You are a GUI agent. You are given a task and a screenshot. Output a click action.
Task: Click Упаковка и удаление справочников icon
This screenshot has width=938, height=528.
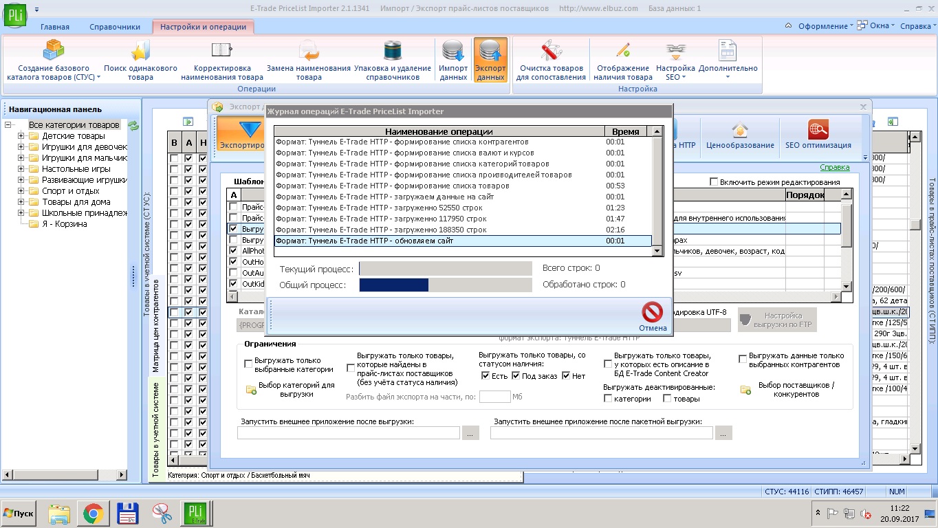tap(392, 60)
